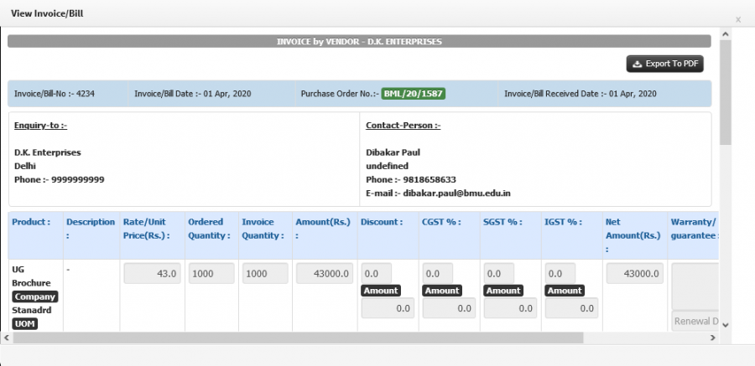The image size is (755, 366).
Task: Click the Discount percent field
Action: 376,273
